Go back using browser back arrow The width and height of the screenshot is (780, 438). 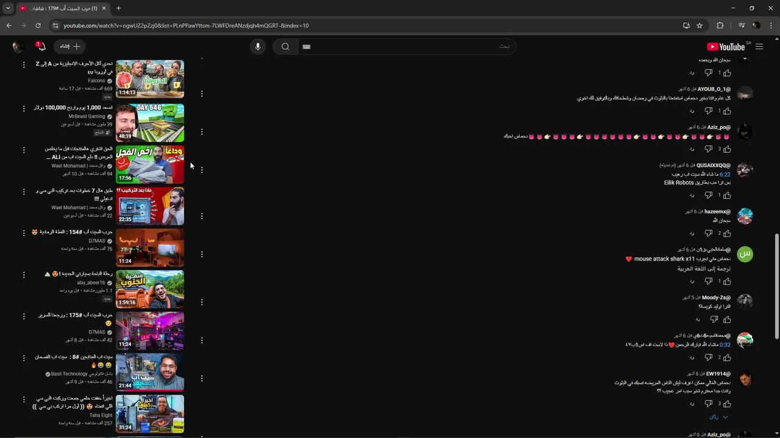click(9, 26)
